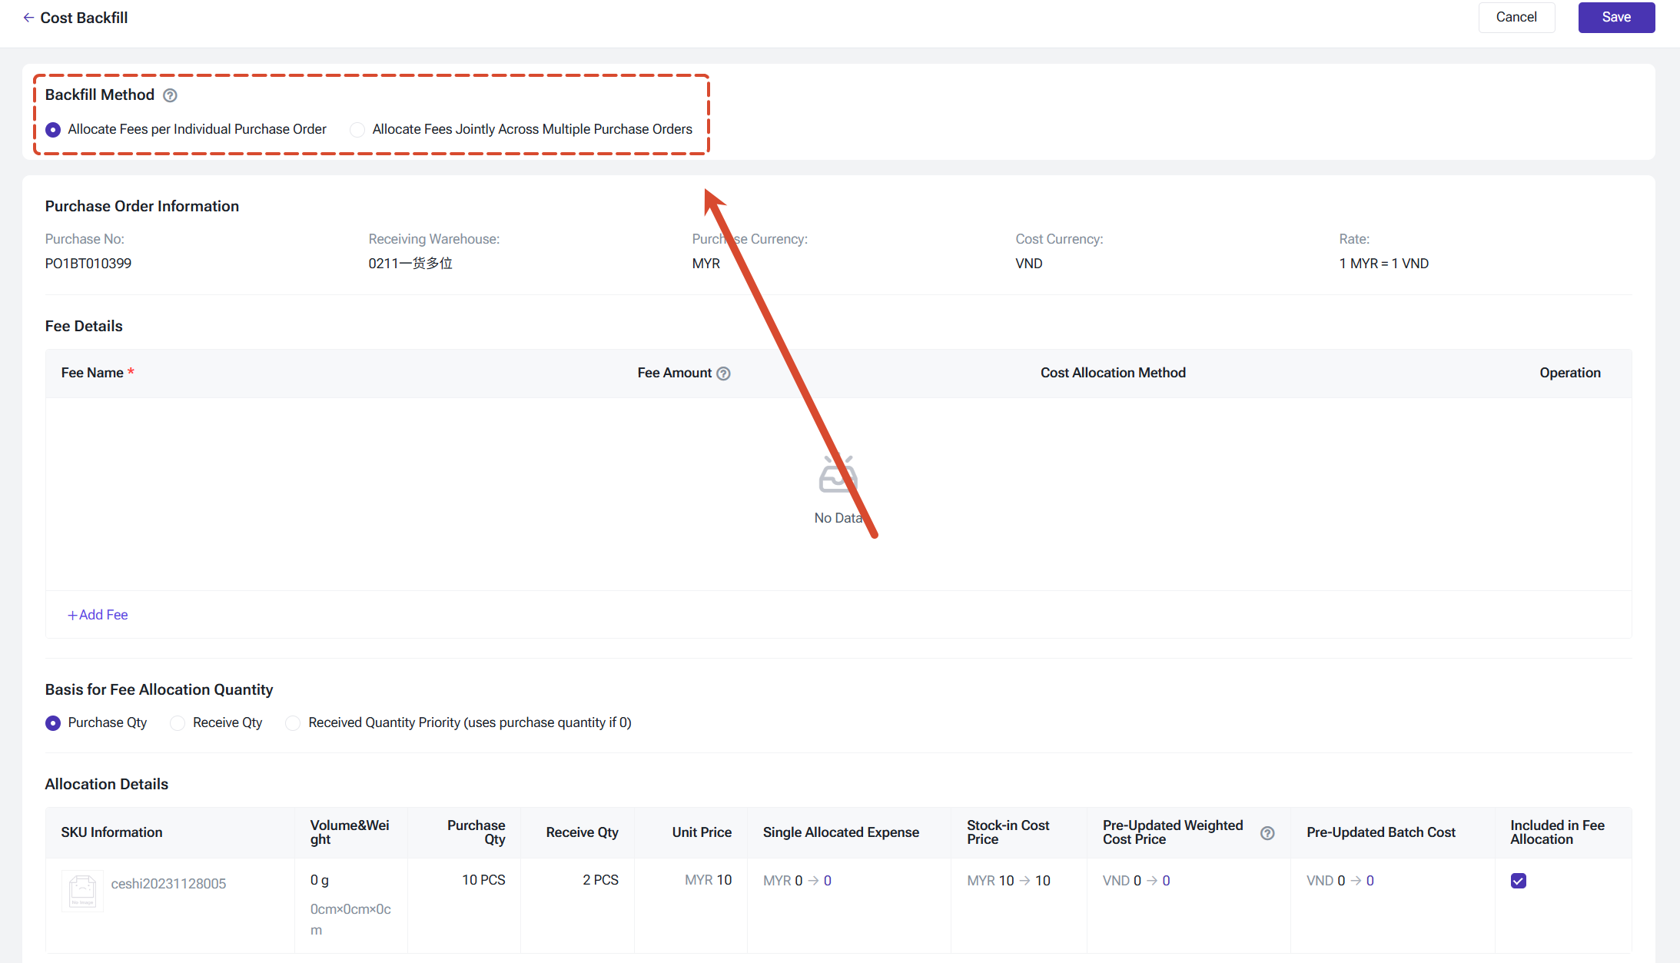The height and width of the screenshot is (963, 1680).
Task: Click the Operation column header
Action: 1570,373
